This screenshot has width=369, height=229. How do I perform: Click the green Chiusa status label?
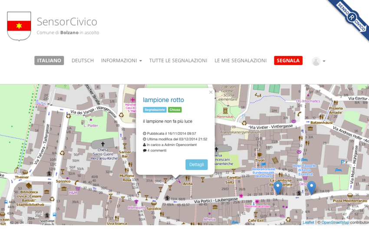click(175, 110)
